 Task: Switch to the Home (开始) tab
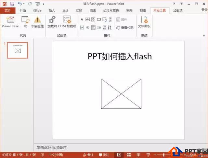click(23, 10)
